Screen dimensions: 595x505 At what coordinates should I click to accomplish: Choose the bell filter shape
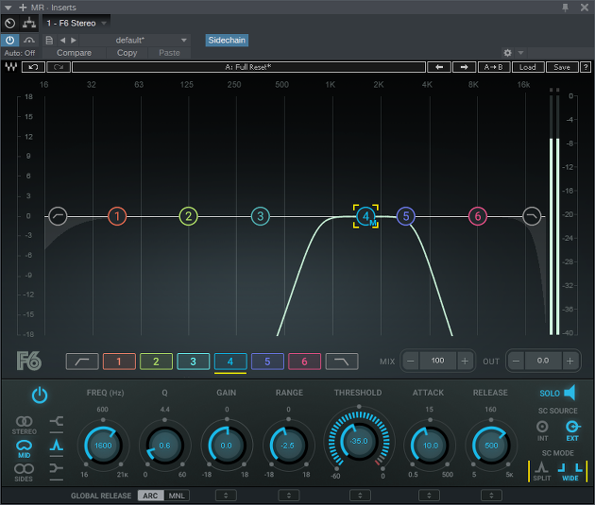[x=57, y=446]
